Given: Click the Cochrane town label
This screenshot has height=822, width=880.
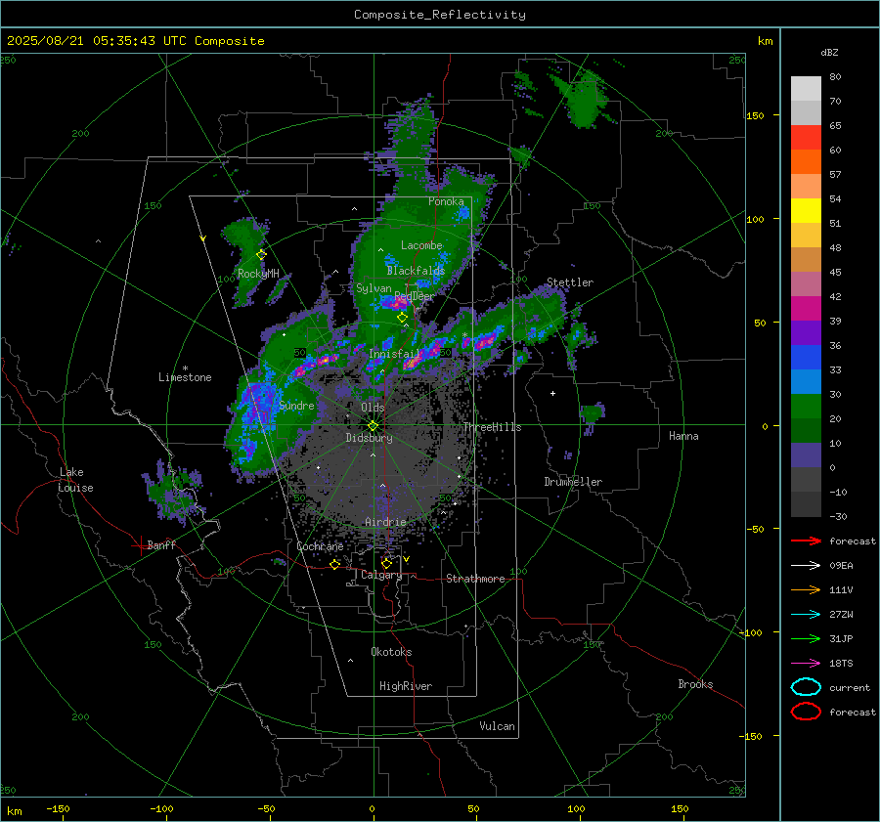Looking at the screenshot, I should point(320,546).
